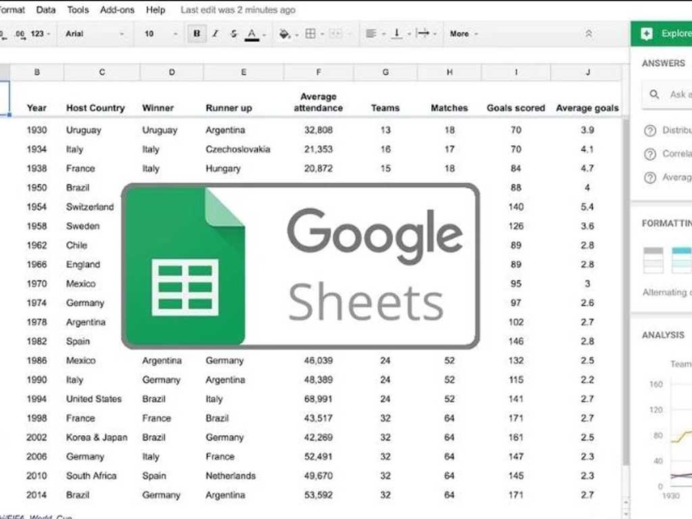Select the 'Host Country' header cell

pyautogui.click(x=96, y=108)
